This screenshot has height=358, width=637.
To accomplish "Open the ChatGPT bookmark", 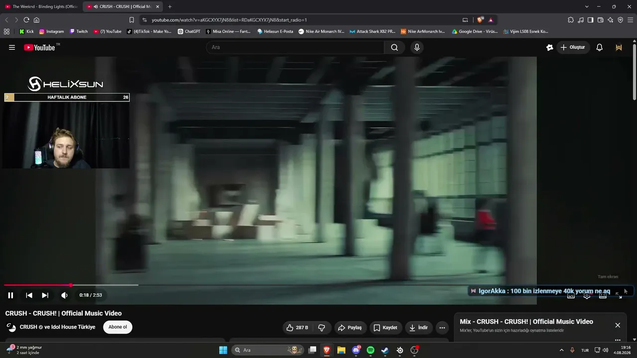I will pos(189,31).
